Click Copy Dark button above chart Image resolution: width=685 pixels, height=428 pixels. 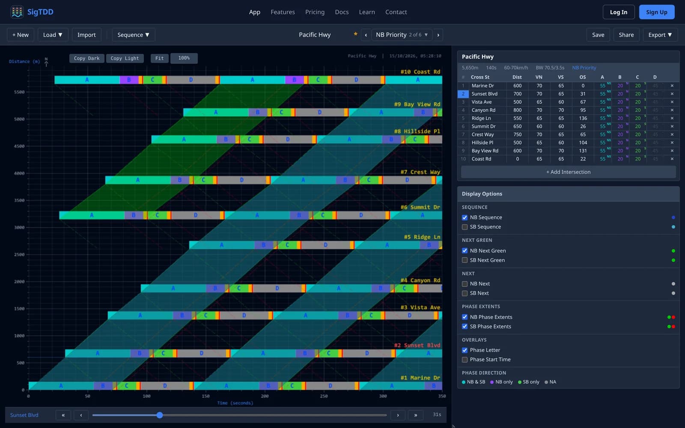(x=86, y=58)
